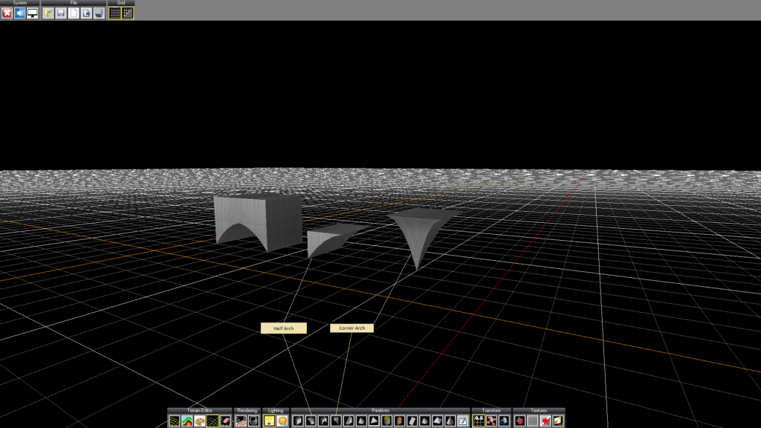
Task: Create a new blank document
Action: [74, 13]
